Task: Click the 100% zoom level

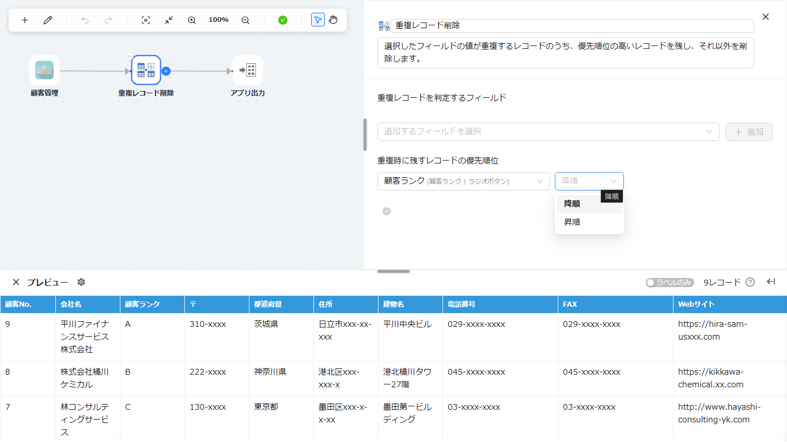Action: point(218,20)
